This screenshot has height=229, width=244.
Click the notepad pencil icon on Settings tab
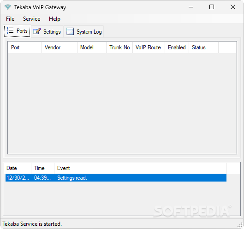(37, 31)
